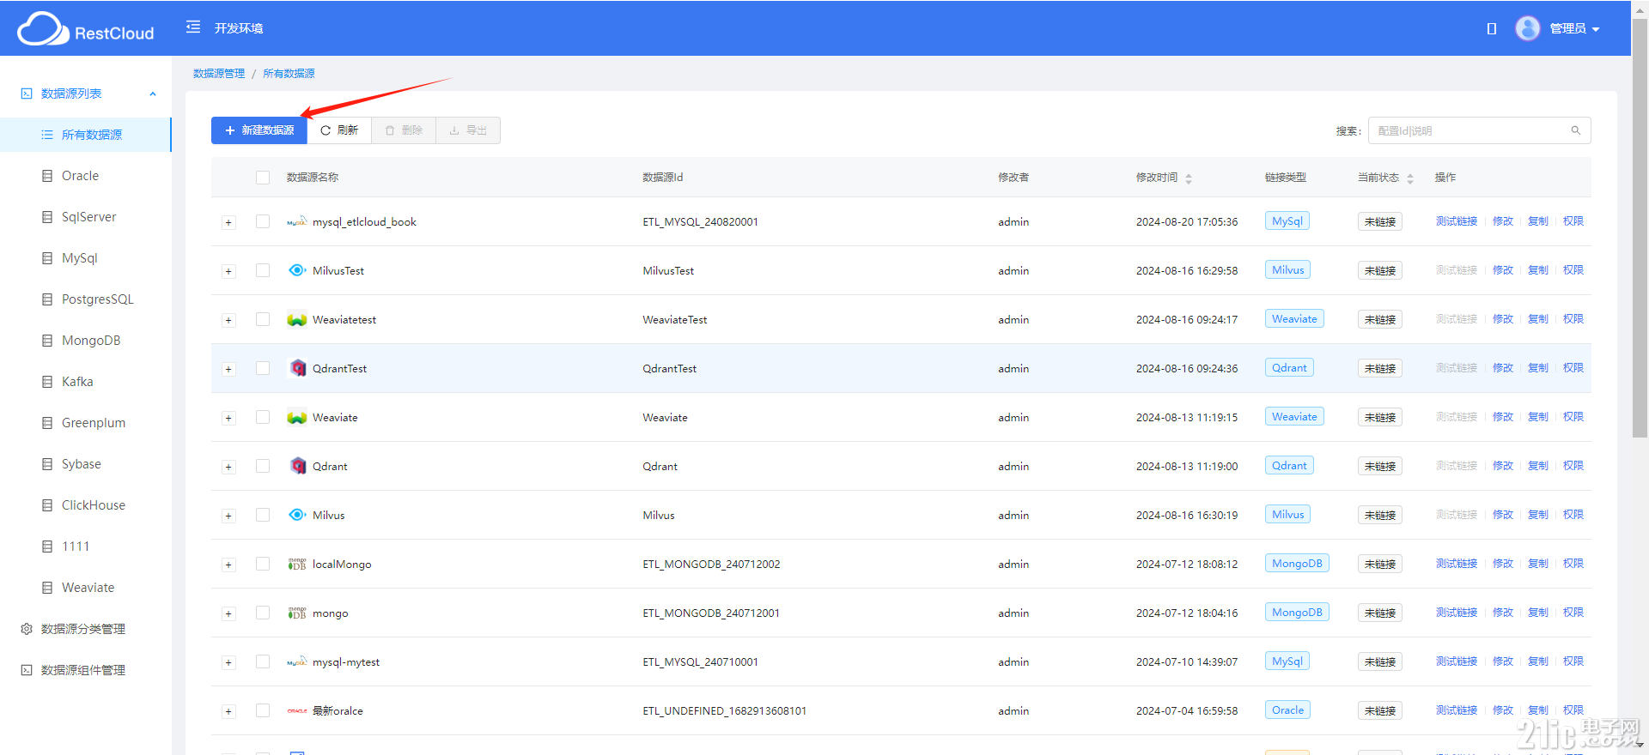Viewport: 1649px width, 755px height.
Task: Click the Oracle list icon in the sidebar
Action: point(47,176)
